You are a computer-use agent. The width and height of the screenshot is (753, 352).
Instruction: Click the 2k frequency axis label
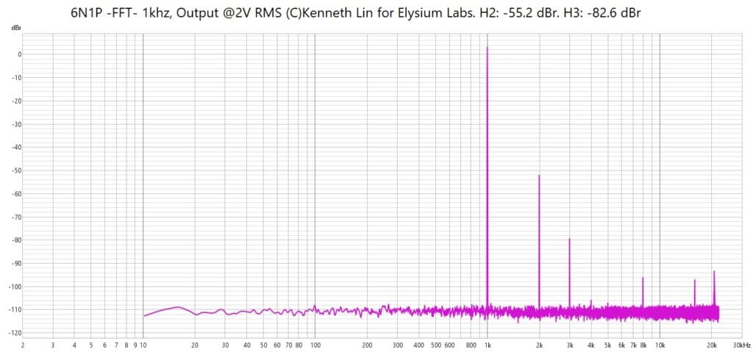[x=539, y=345]
